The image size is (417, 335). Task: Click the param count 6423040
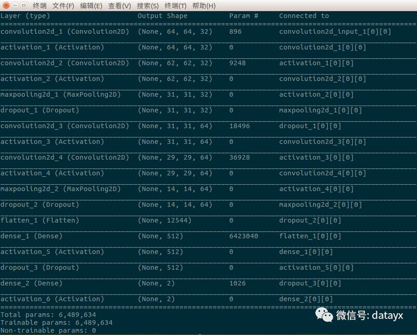[244, 236]
